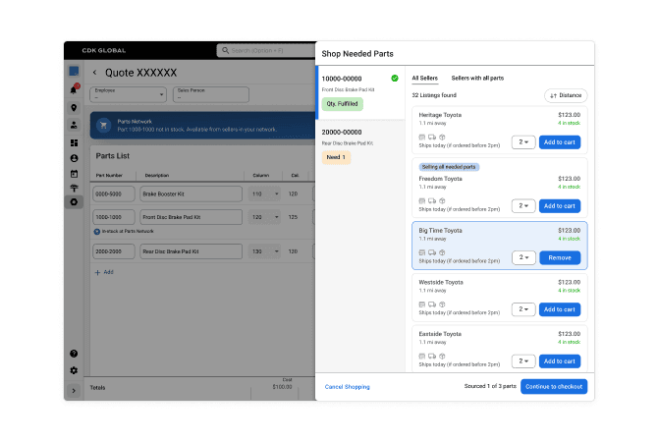Open the Employee dropdown
658x442 pixels.
[x=128, y=94]
